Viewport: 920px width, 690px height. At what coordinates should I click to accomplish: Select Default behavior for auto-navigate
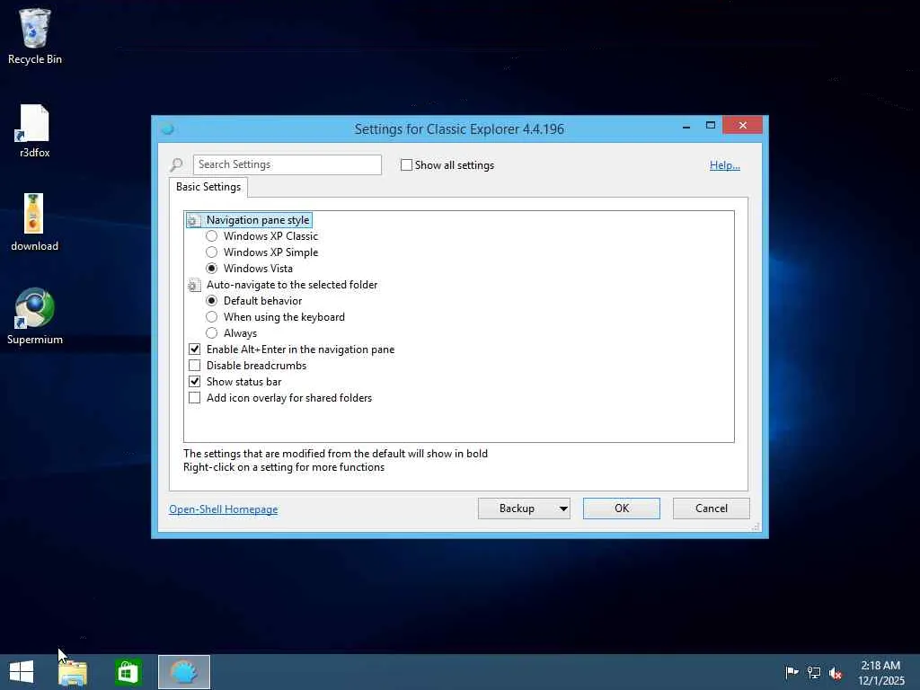(x=212, y=301)
